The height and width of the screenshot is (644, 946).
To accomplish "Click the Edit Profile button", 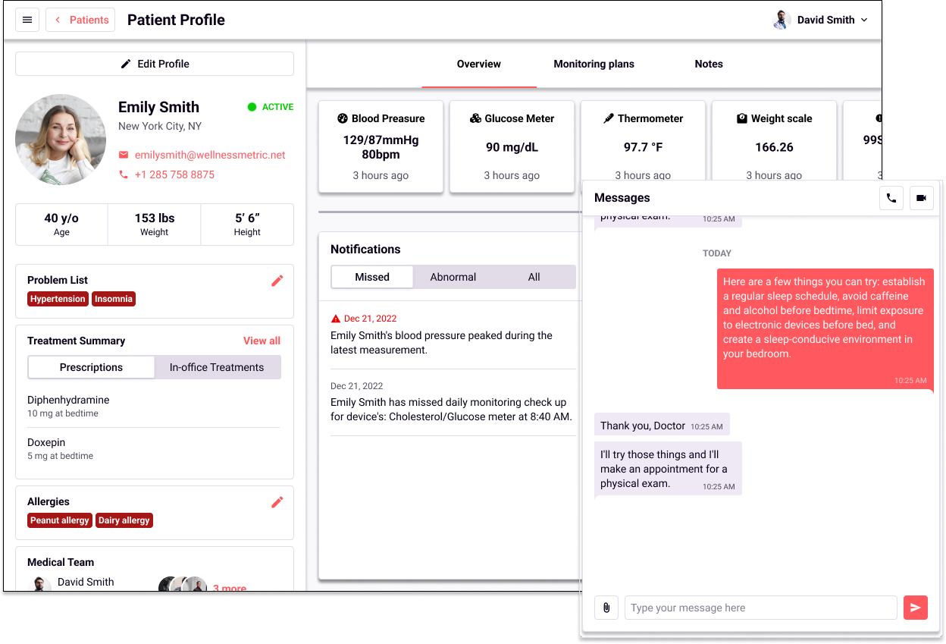I will [155, 64].
